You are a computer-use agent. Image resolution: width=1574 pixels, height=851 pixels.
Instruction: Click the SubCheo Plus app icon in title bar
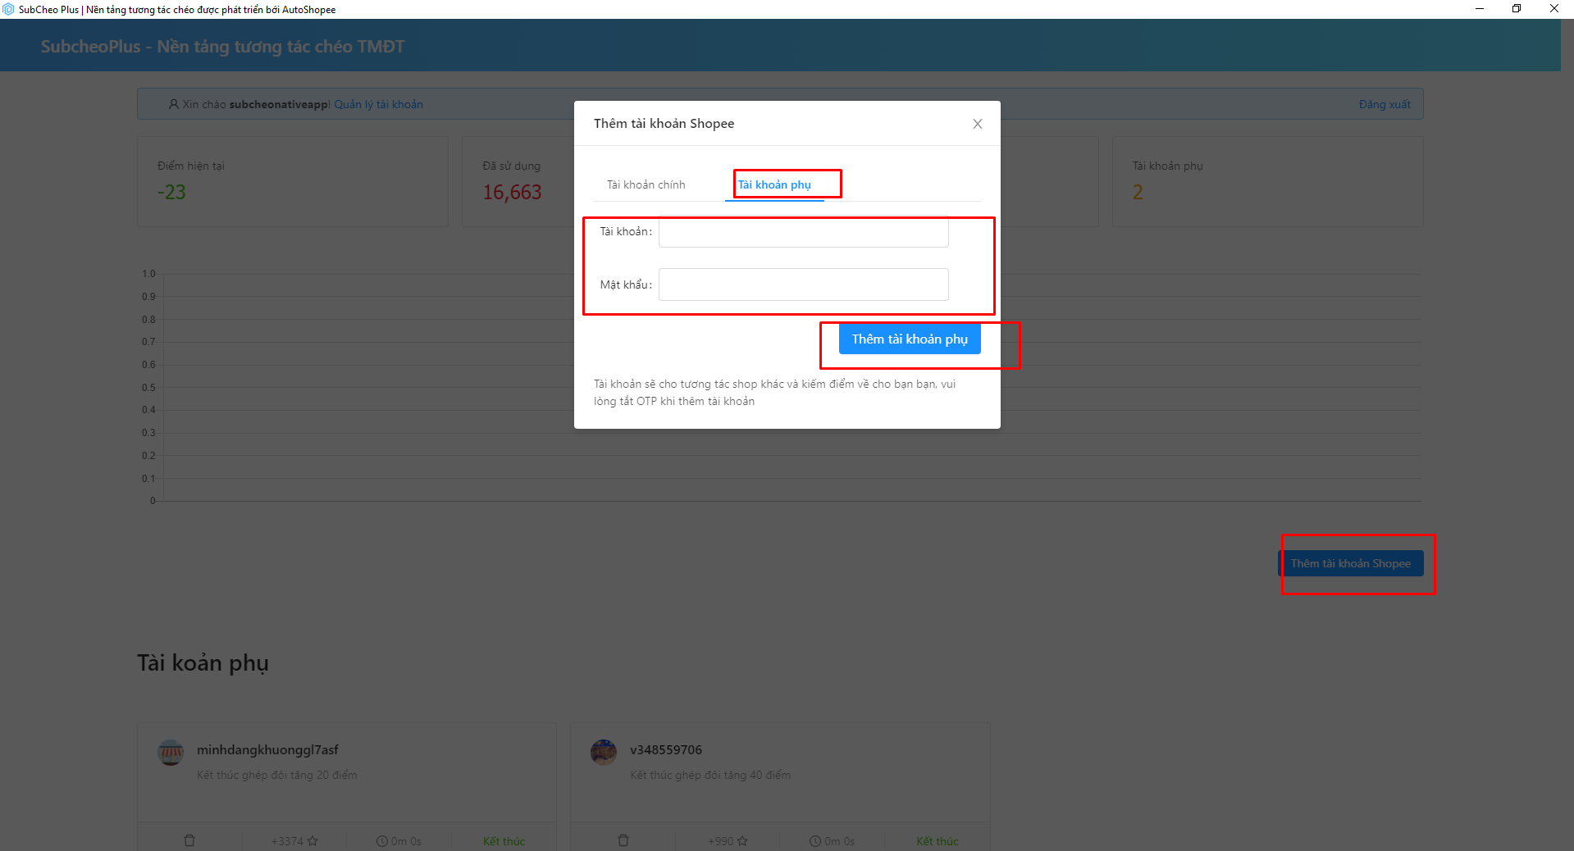(x=8, y=9)
